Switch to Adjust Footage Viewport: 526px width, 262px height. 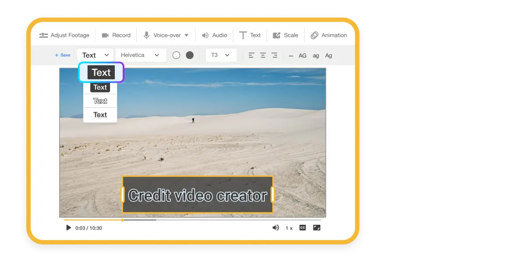point(64,35)
